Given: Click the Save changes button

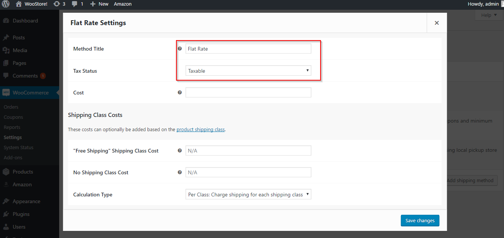Looking at the screenshot, I should click(420, 220).
